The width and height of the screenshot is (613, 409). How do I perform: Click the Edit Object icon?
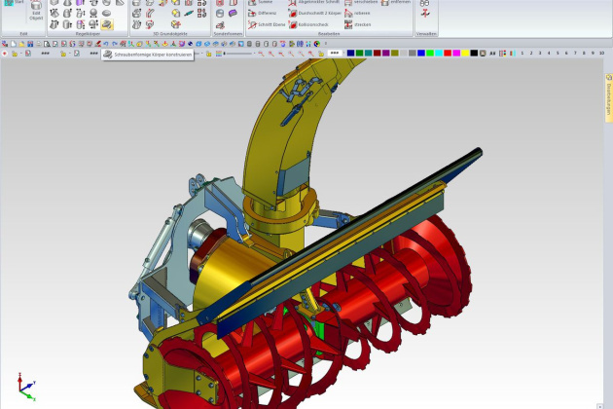tap(36, 12)
